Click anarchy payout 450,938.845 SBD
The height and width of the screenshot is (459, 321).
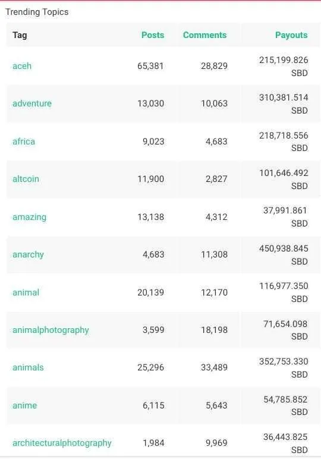pos(284,254)
